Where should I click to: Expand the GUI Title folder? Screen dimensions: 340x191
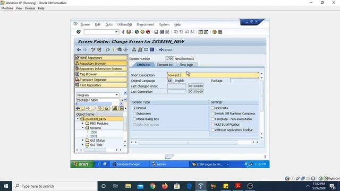(x=83, y=145)
